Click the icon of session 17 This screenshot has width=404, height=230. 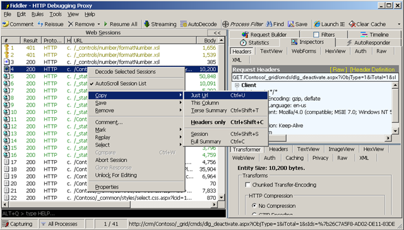(6, 162)
